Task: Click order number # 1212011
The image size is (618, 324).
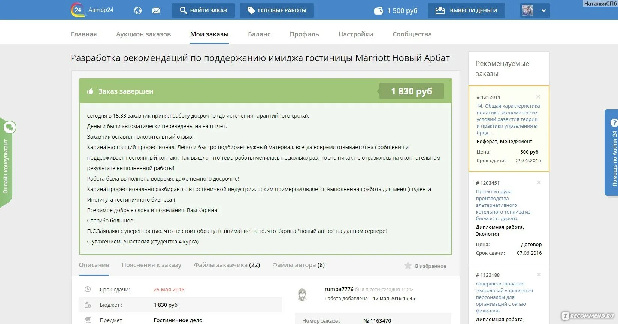Action: coord(488,97)
